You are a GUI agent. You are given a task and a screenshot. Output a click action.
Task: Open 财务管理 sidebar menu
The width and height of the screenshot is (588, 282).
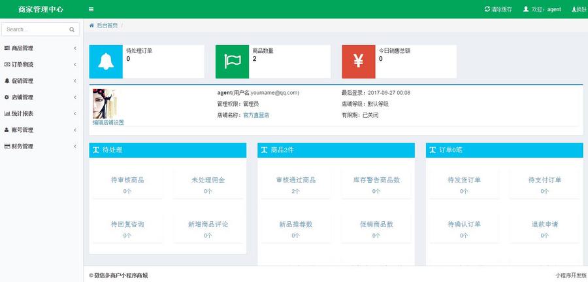point(41,147)
